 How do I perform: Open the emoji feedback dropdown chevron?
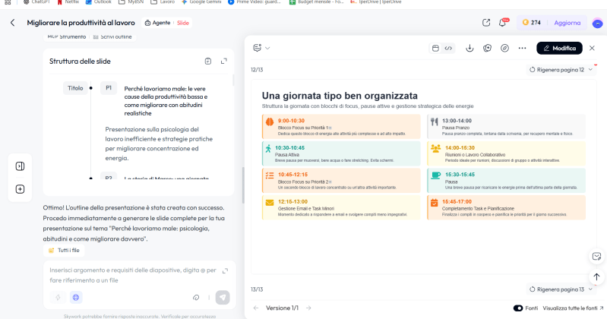coord(267,48)
